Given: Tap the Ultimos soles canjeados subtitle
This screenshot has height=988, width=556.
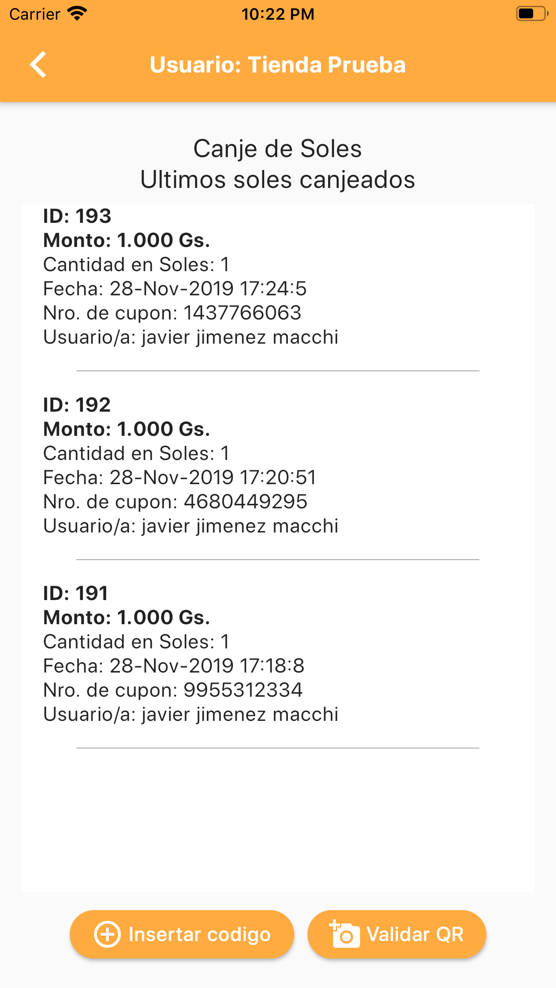Looking at the screenshot, I should (278, 180).
